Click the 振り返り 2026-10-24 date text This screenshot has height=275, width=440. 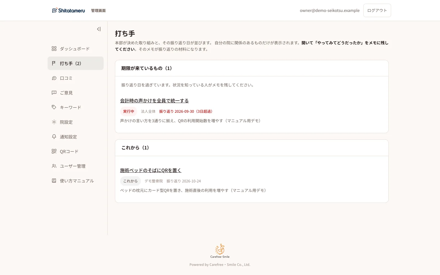coord(184,181)
